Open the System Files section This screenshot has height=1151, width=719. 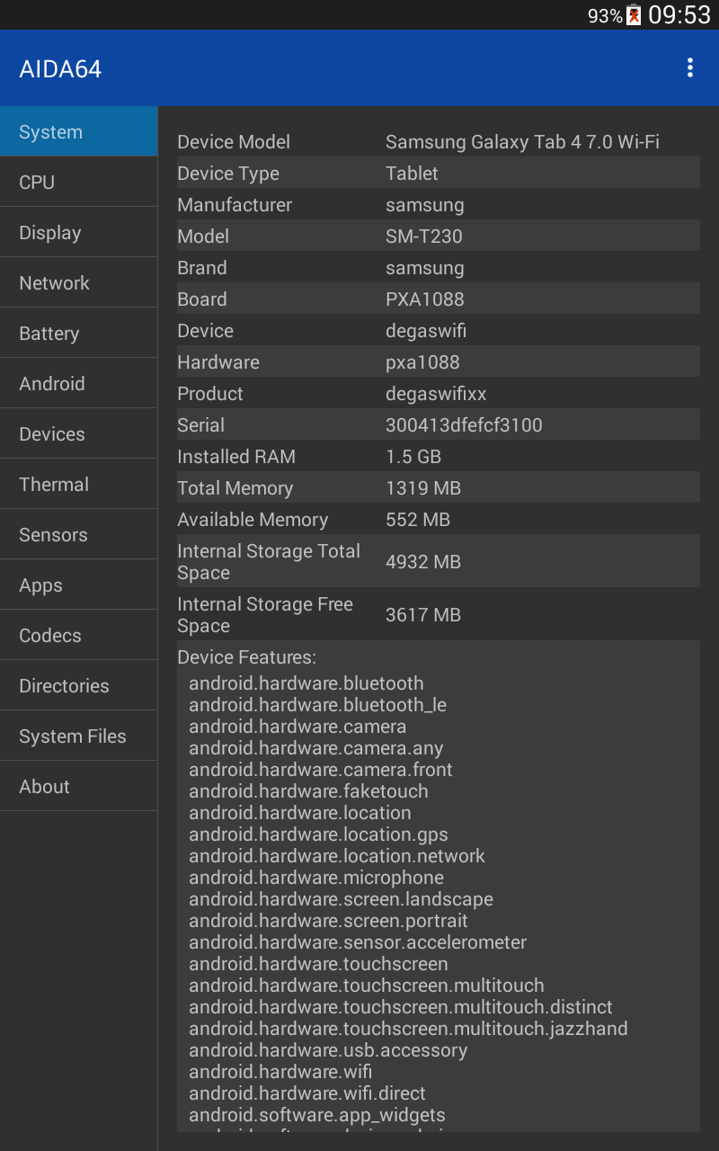coord(78,736)
